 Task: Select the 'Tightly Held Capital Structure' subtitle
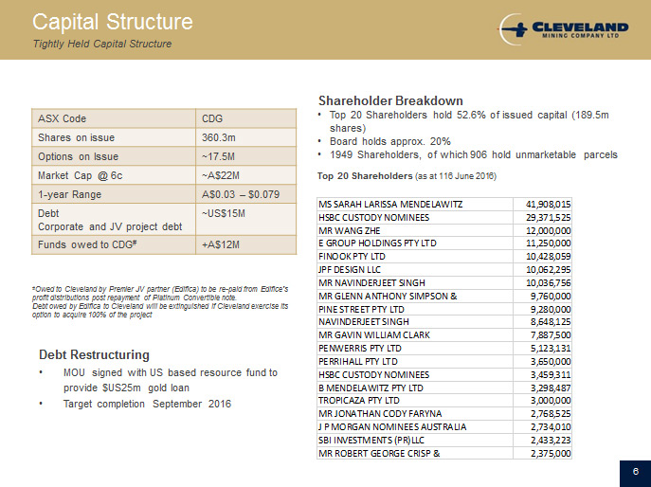point(102,44)
